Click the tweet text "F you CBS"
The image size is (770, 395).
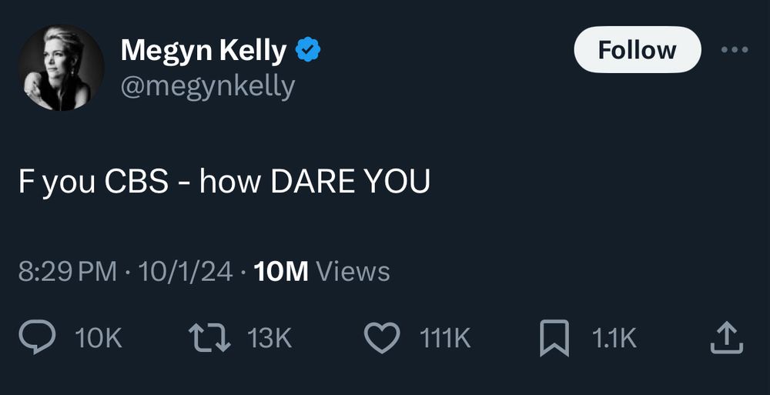pyautogui.click(x=93, y=182)
